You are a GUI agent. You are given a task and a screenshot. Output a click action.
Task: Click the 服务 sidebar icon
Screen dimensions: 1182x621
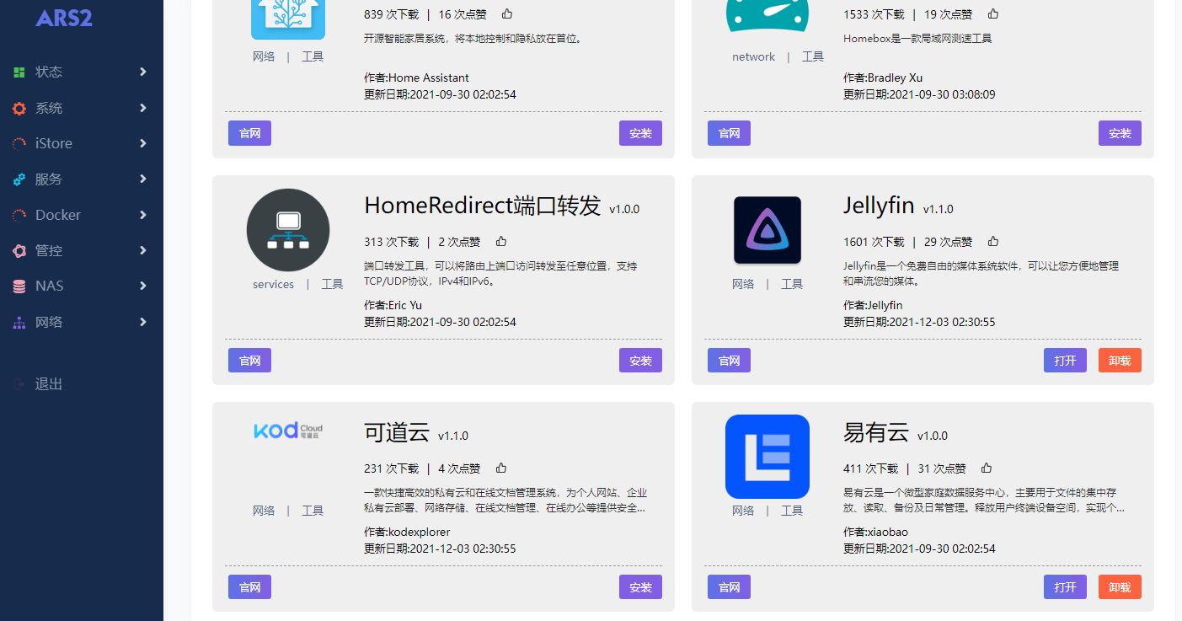click(19, 179)
